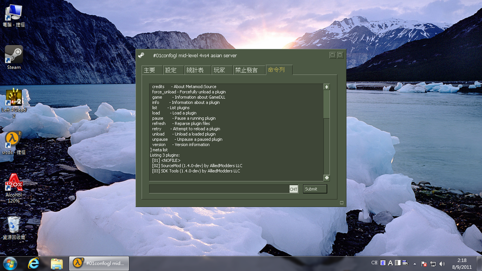The height and width of the screenshot is (271, 482).
Task: Click the console command input field
Action: (x=218, y=189)
